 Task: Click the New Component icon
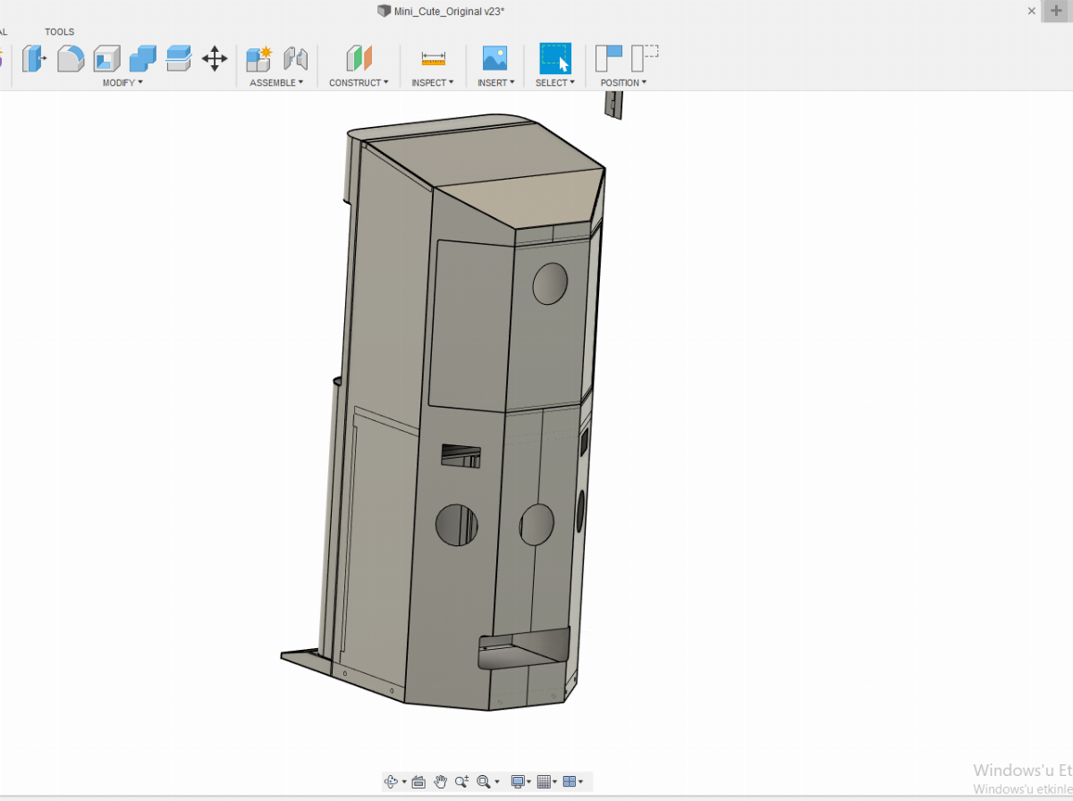click(x=258, y=59)
